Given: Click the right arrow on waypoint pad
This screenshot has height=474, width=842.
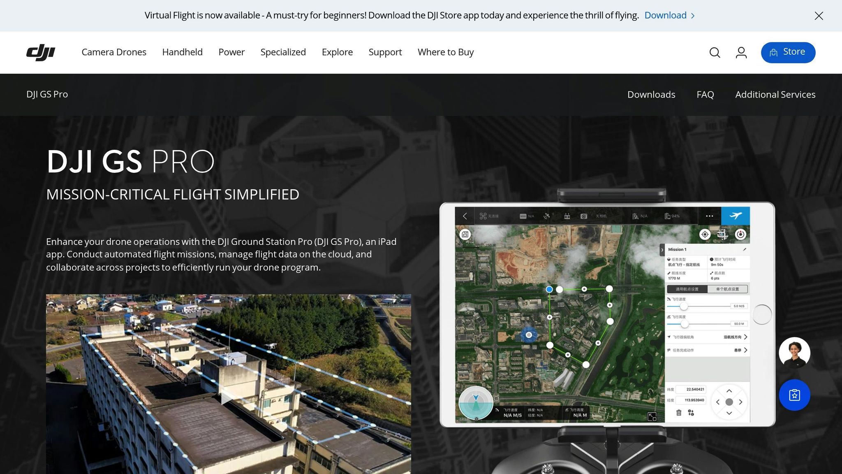Looking at the screenshot, I should click(x=740, y=402).
